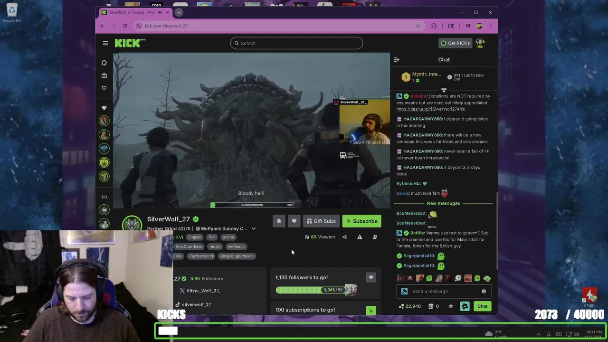Viewport: 608px width, 342px height.
Task: Click username RythmicHD in chat
Action: coord(408,183)
